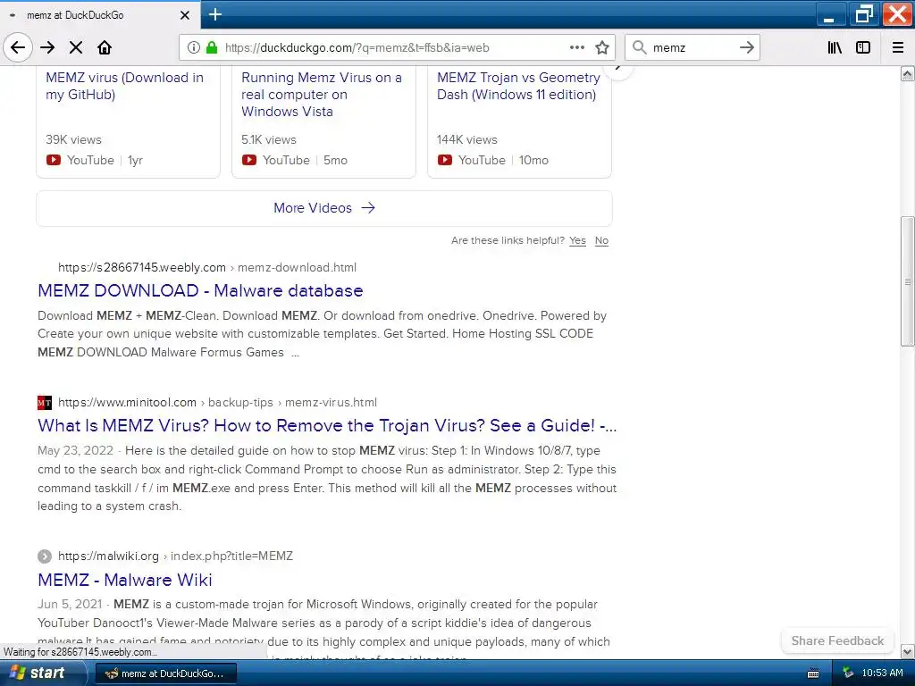This screenshot has height=686, width=915.
Task: Toggle the sidebar view icon
Action: pyautogui.click(x=863, y=47)
